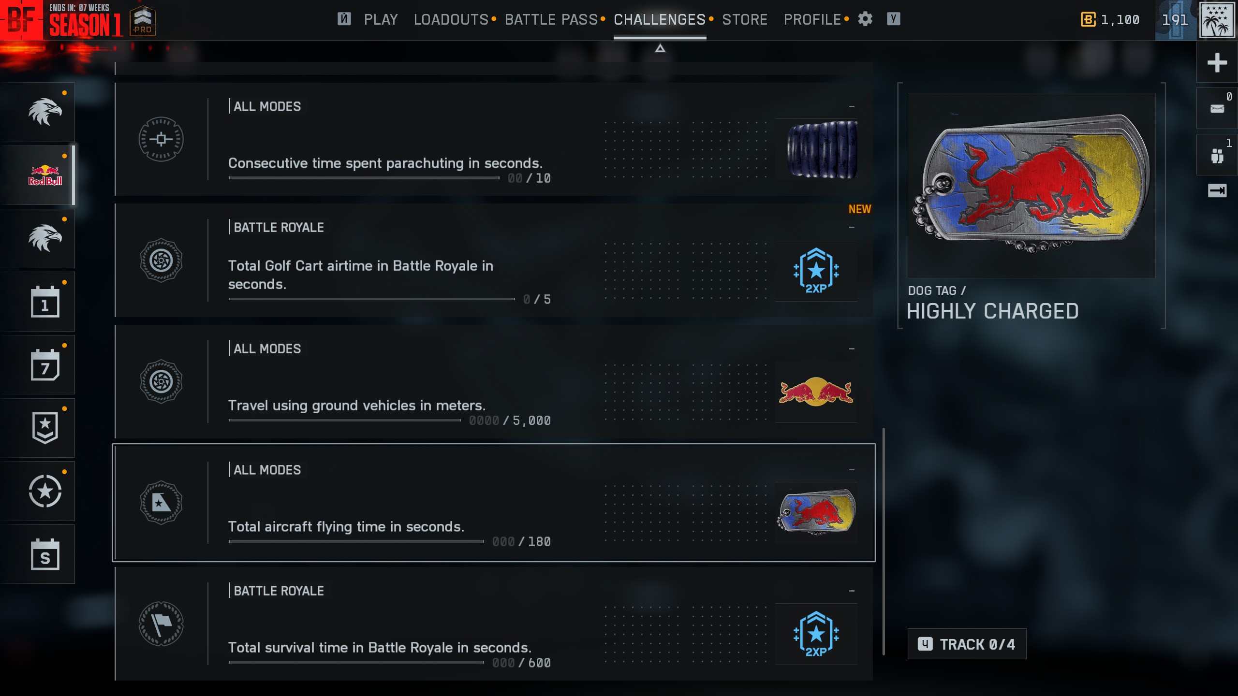Open the squad members icon
The width and height of the screenshot is (1238, 696).
(1217, 155)
